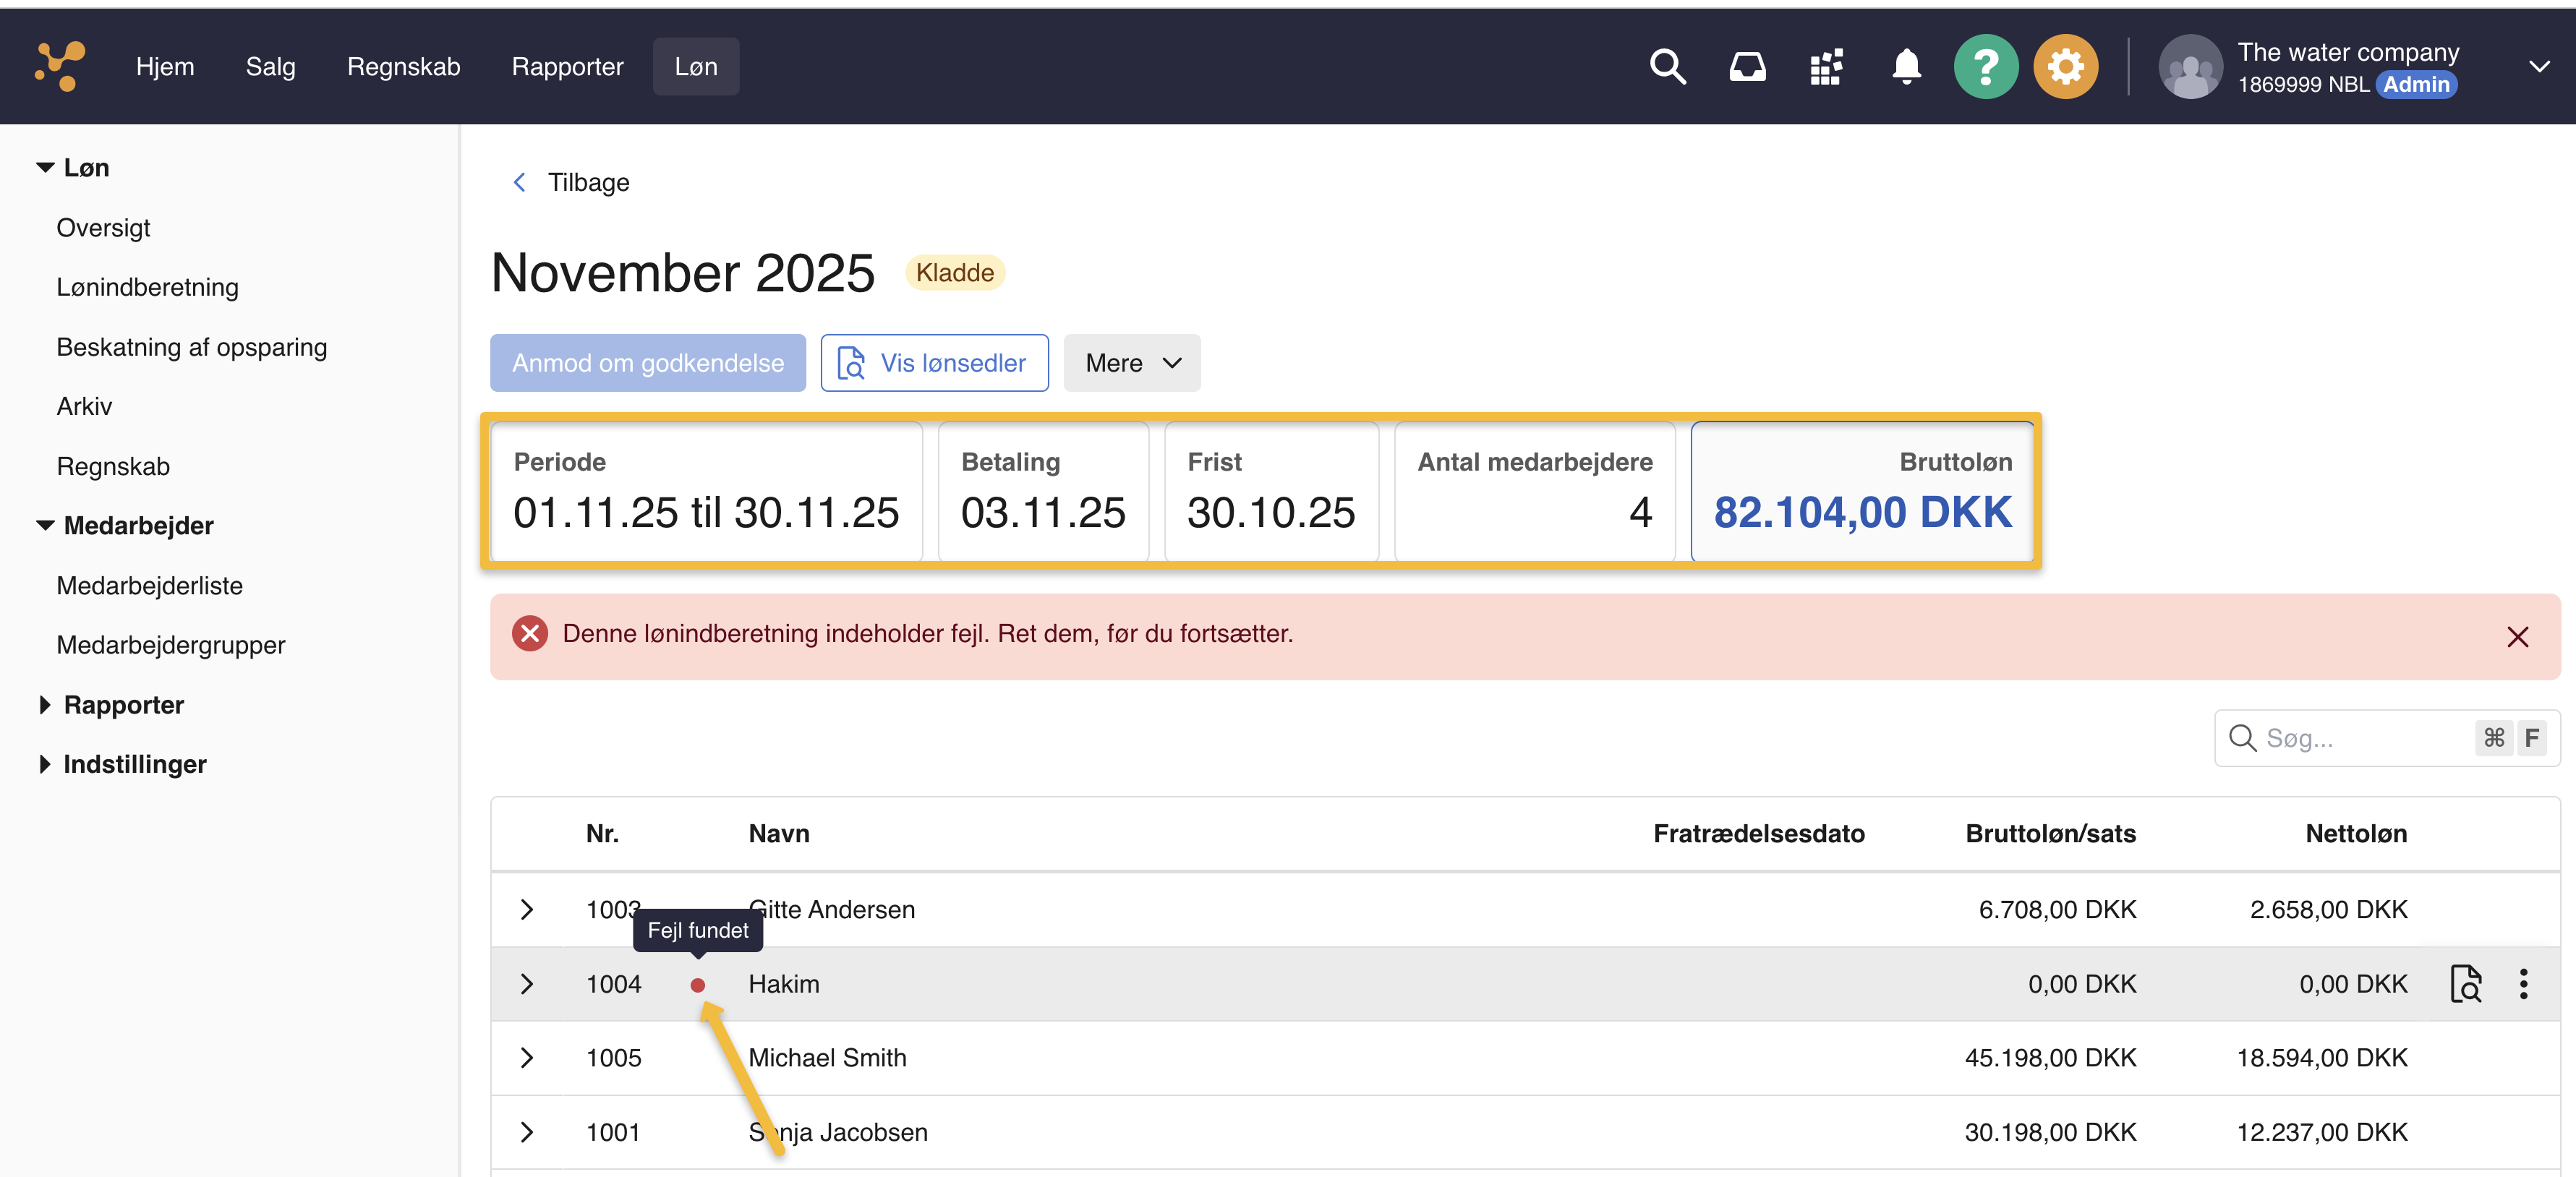
Task: Preview Hakim's payslip document icon
Action: 2465,984
